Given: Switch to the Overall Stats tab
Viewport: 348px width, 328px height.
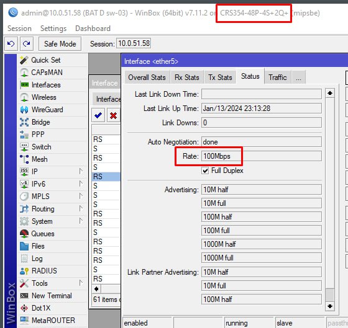Looking at the screenshot, I should click(x=147, y=78).
